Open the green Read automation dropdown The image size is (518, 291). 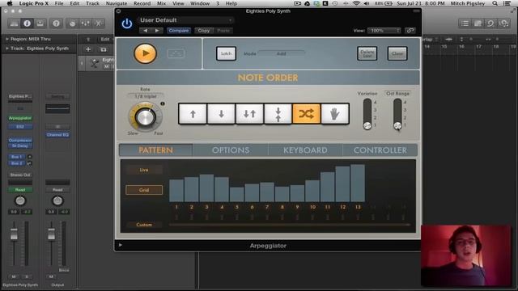pyautogui.click(x=20, y=190)
